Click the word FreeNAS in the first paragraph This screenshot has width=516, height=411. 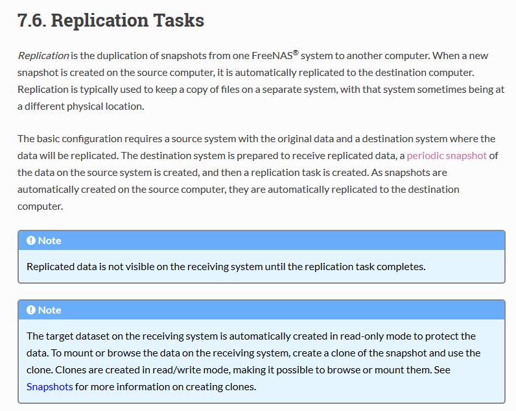(272, 56)
